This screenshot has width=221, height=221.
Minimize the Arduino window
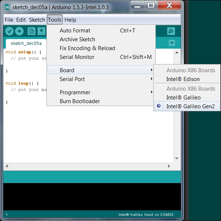[137, 6]
